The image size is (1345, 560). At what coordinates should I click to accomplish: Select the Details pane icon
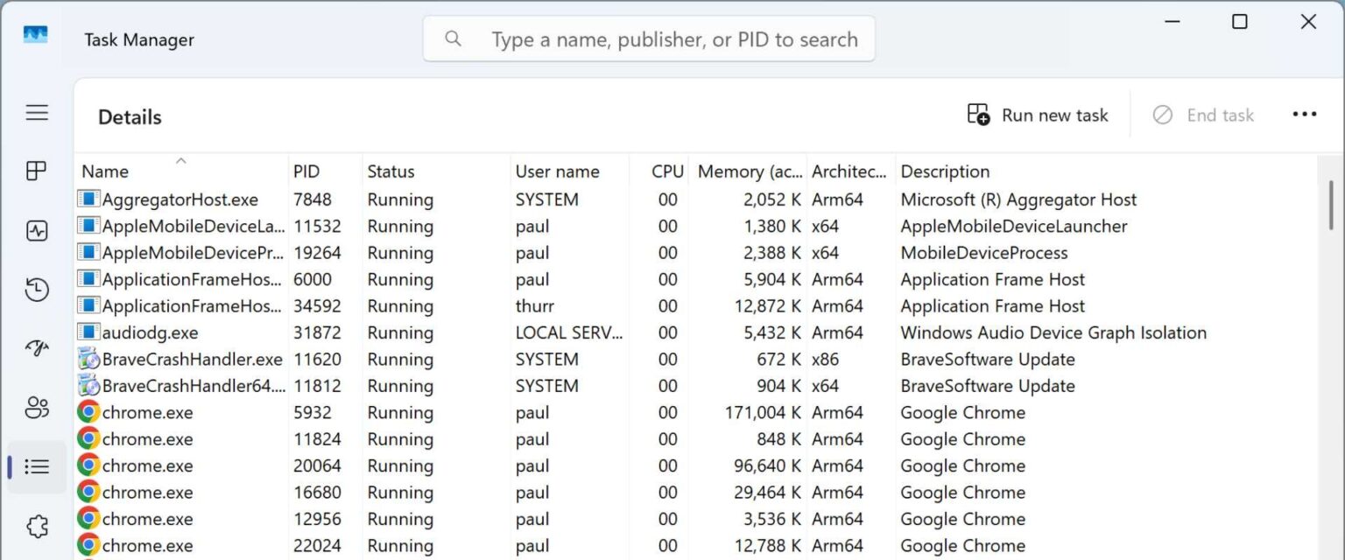point(36,466)
